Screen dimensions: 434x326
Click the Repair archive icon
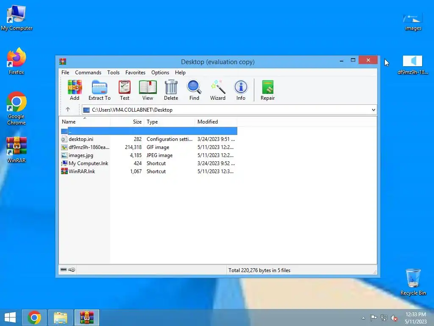coord(268,90)
